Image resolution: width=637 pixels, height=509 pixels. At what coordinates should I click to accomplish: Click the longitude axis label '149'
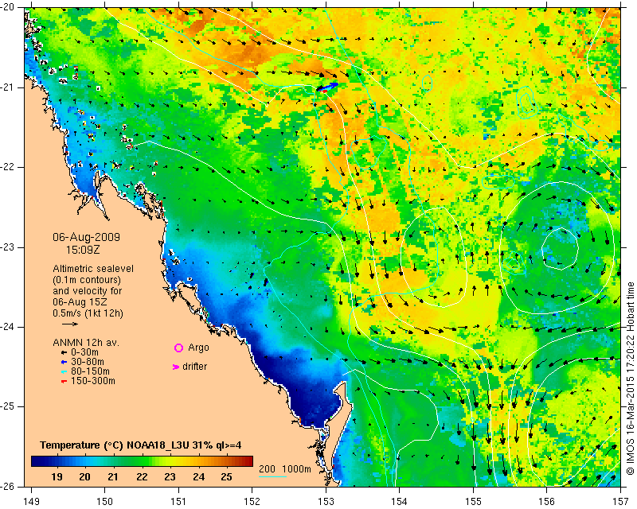(x=31, y=501)
